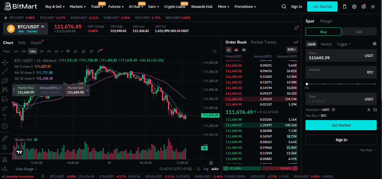
Task: Open chart settings with the gear icon
Action: [91, 51]
